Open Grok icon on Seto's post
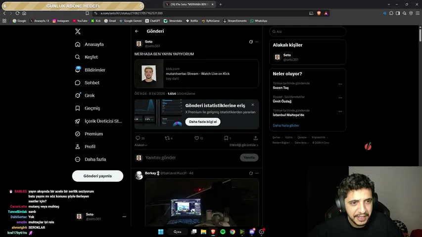The height and width of the screenshot is (237, 422). tap(251, 41)
